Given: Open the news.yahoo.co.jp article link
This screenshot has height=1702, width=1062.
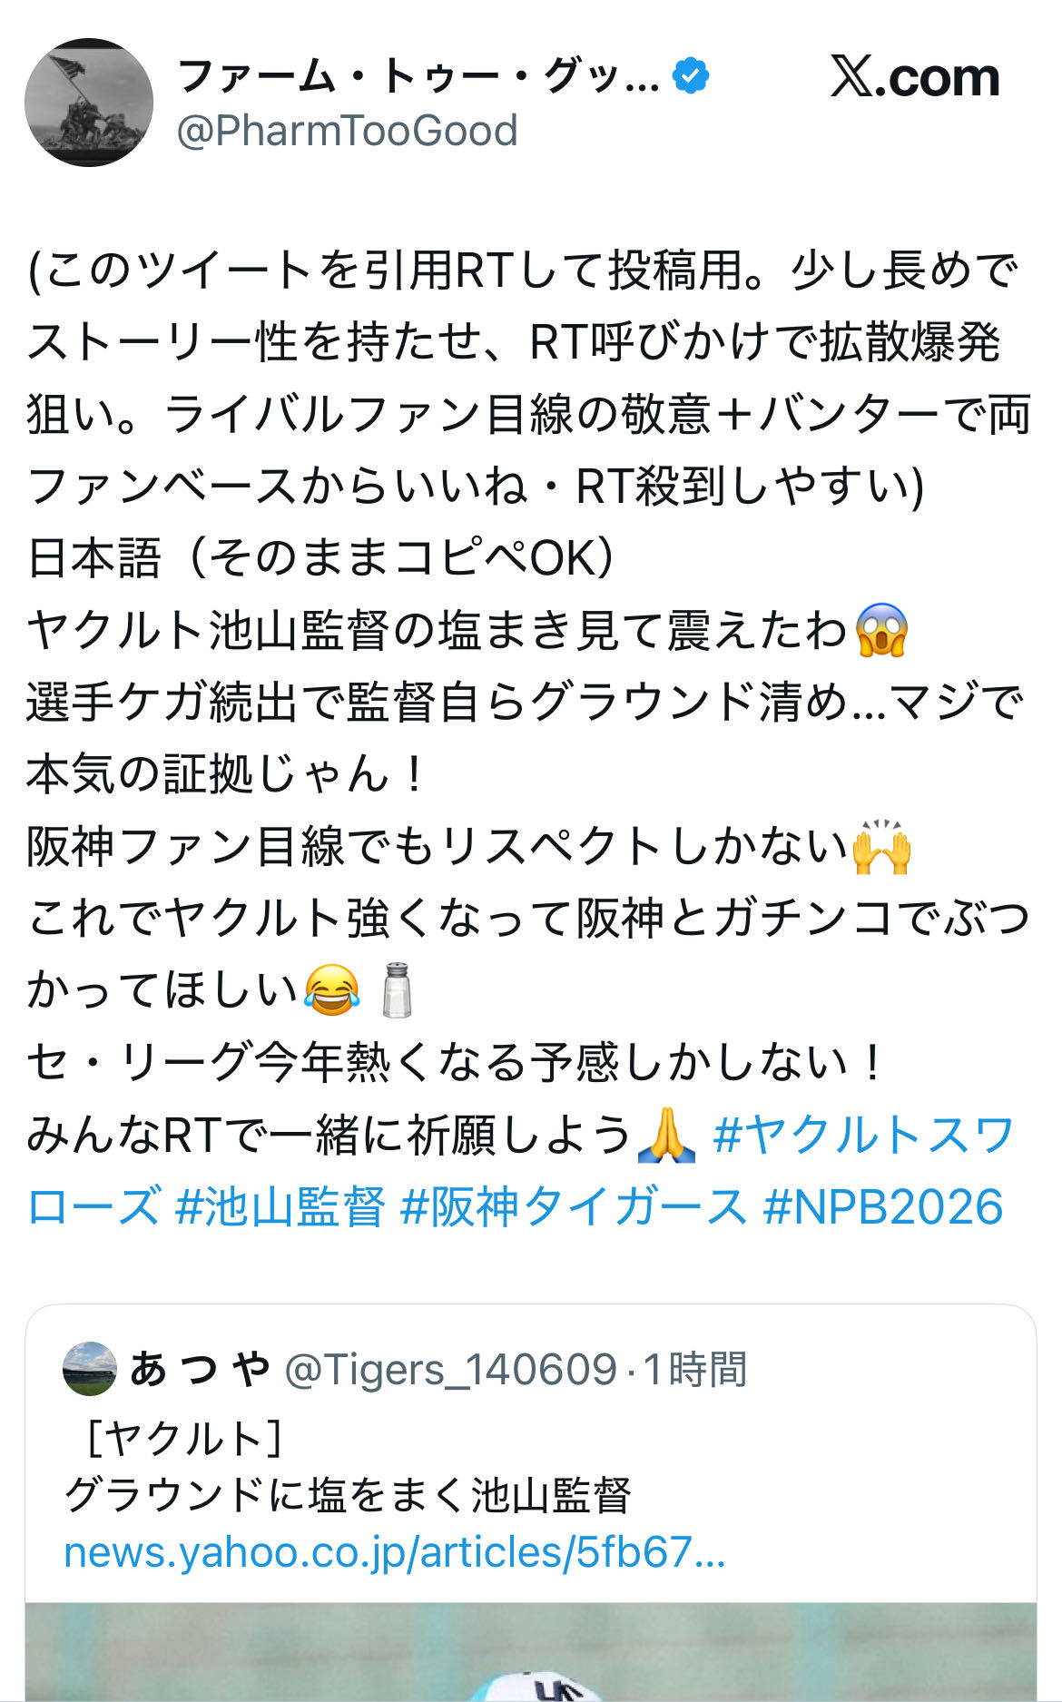Looking at the screenshot, I should [x=395, y=1552].
